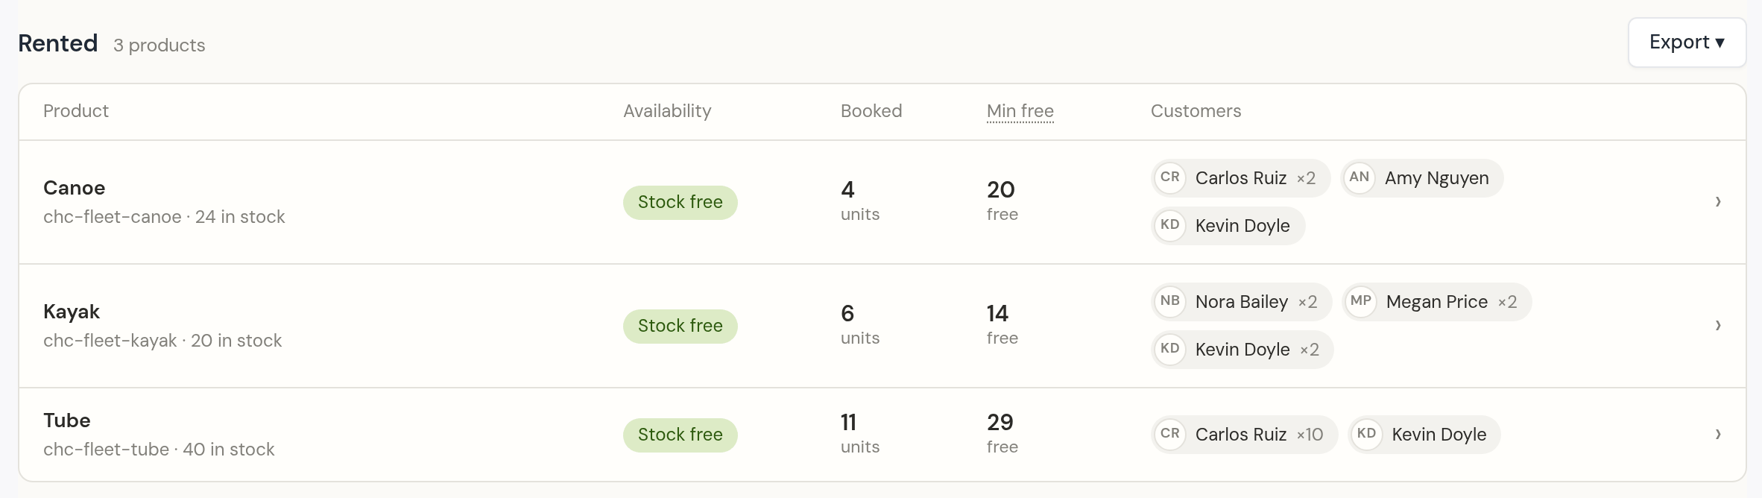Click the CR avatar in the Tube row
This screenshot has height=498, width=1762.
pyautogui.click(x=1170, y=434)
